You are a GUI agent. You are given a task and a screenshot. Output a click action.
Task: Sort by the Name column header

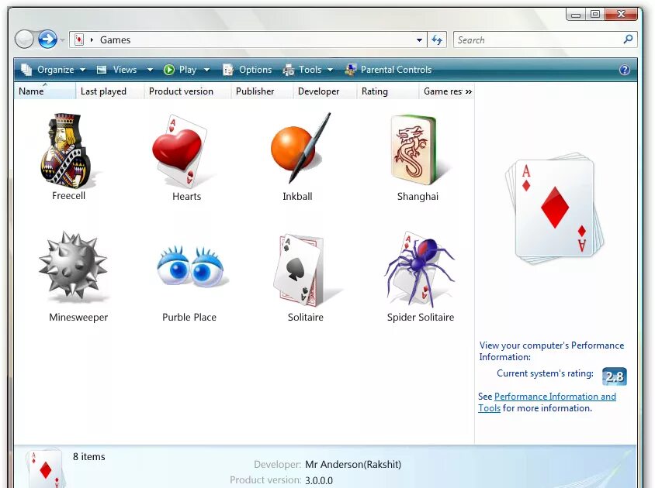pyautogui.click(x=45, y=91)
